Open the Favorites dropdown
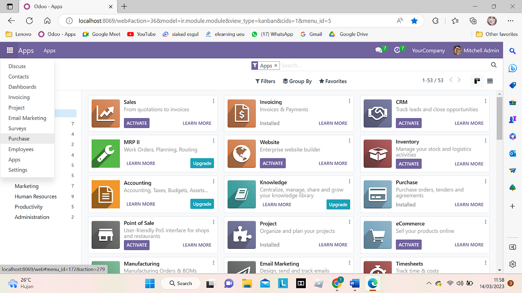Screen dimensions: 522x293 333,81
